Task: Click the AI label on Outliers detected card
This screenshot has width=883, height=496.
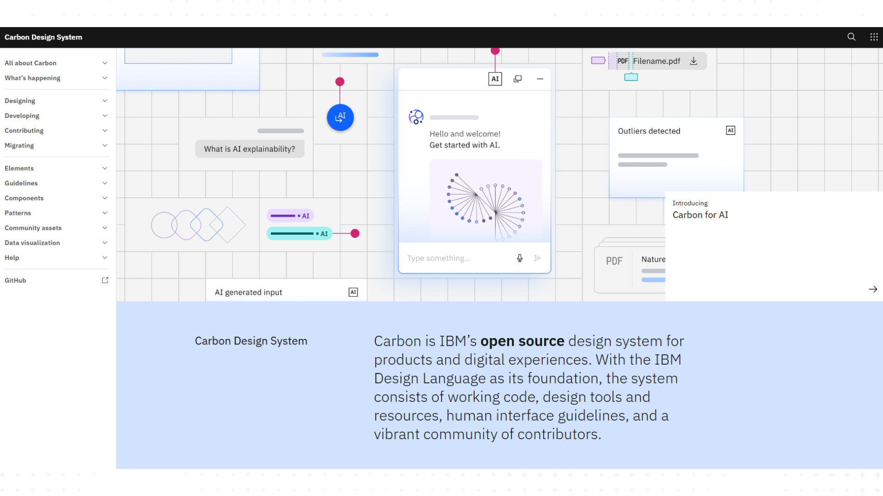Action: [730, 130]
